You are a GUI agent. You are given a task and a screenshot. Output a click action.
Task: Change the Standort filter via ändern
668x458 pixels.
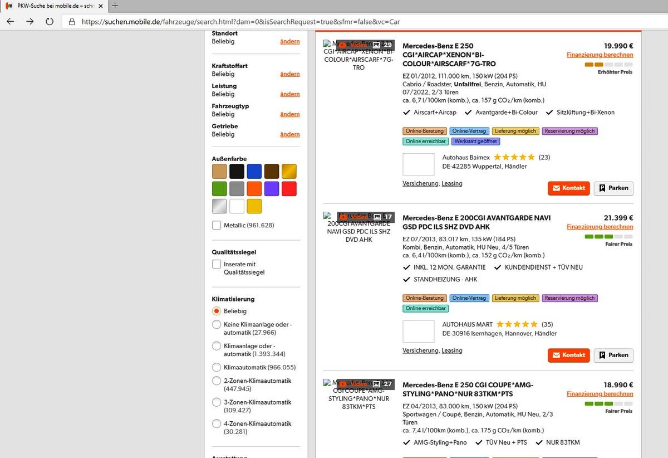(290, 41)
